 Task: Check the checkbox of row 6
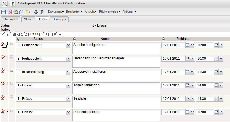pyautogui.click(x=12, y=110)
